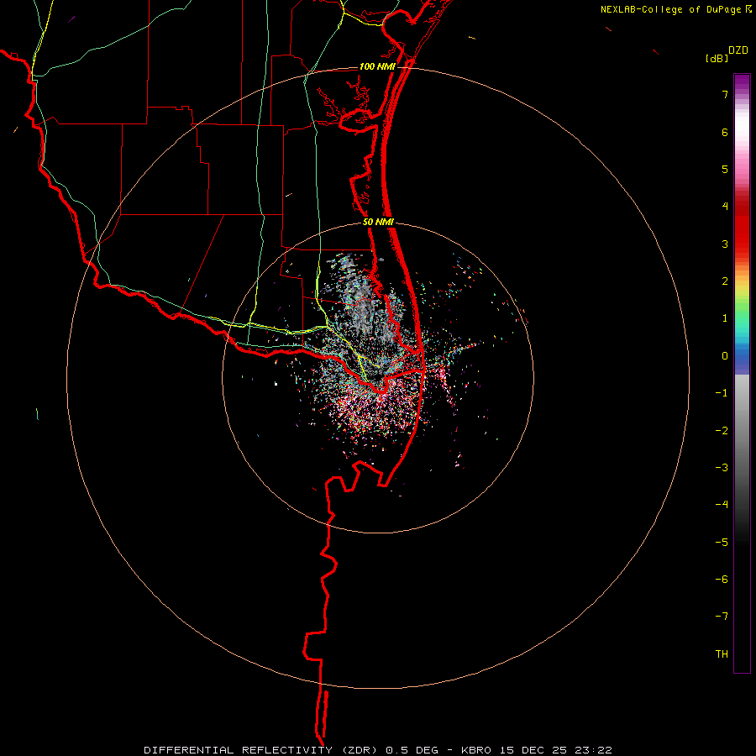
Task: Click the -4 scale label
Action: tap(722, 505)
